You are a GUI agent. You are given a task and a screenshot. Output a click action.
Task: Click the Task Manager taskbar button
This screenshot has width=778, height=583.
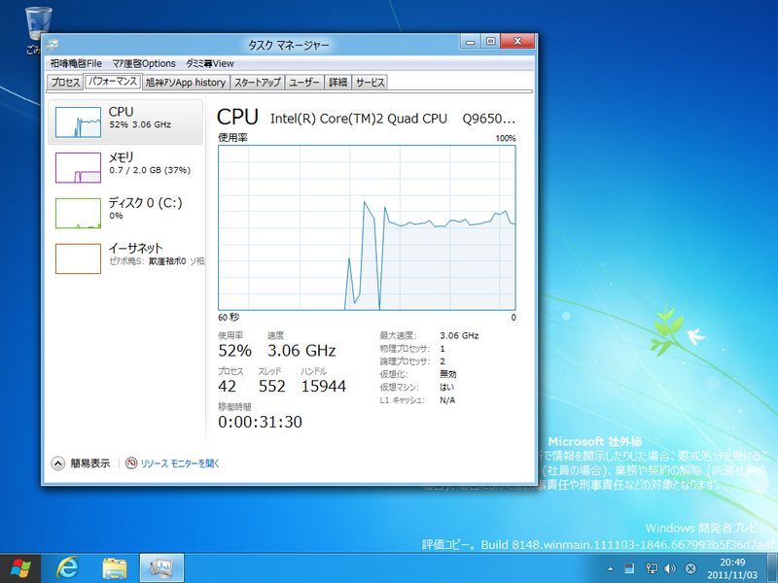[x=161, y=568]
